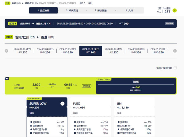Toggle the exclude closed bookings checkbox

pos(175,68)
